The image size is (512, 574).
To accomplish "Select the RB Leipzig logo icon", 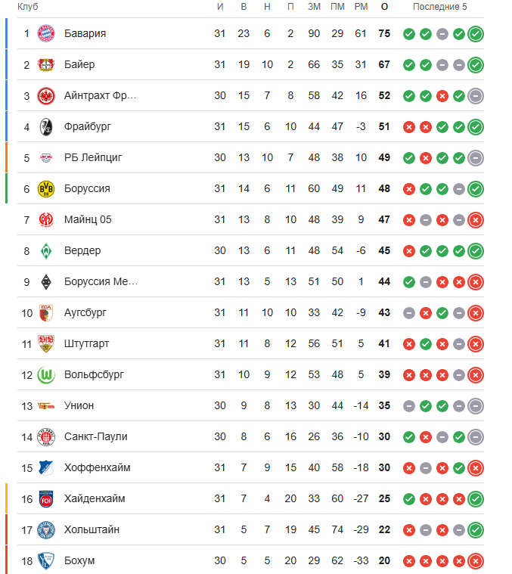I will tap(46, 157).
